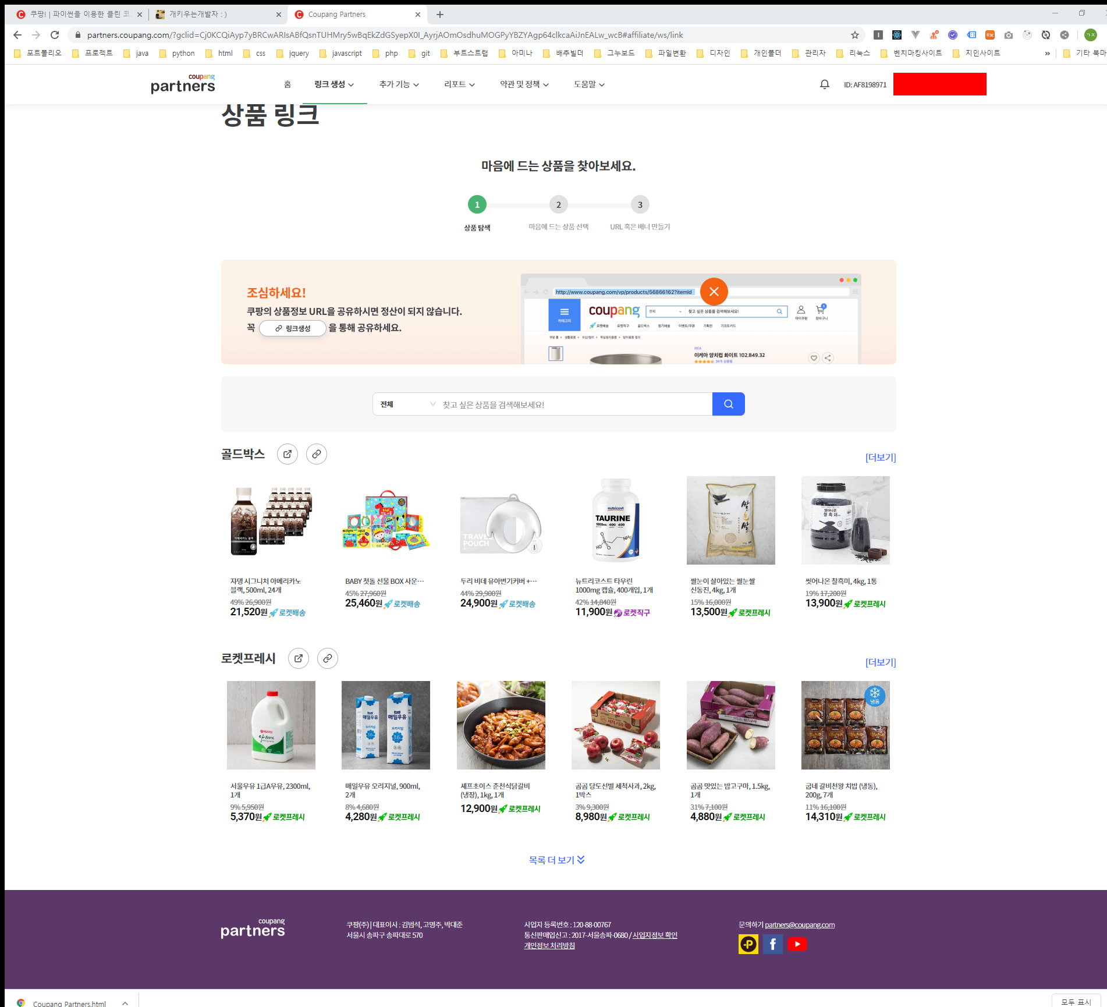Expand the 추가 기능 menu
This screenshot has width=1107, height=1007.
[x=399, y=84]
